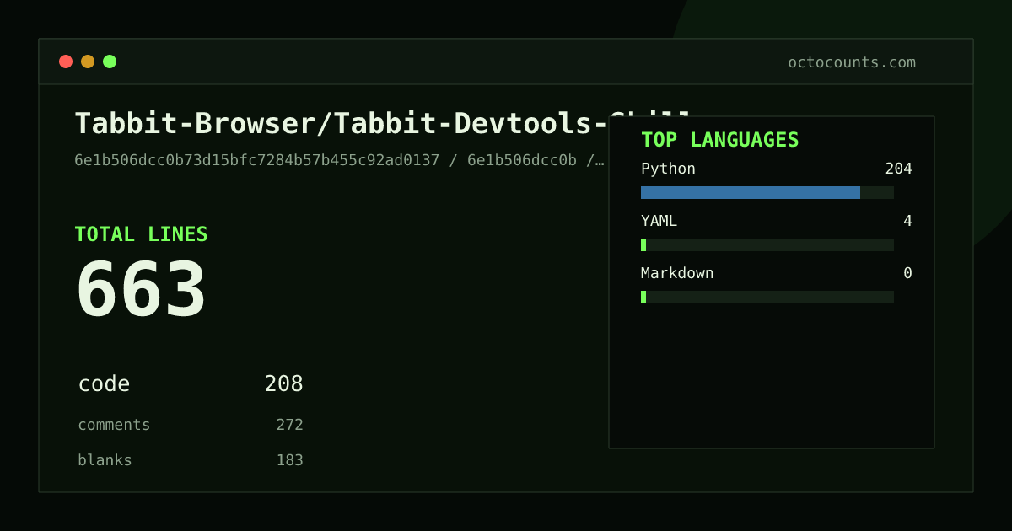Click the Markdown progress bar
This screenshot has width=1012, height=531.
[767, 297]
